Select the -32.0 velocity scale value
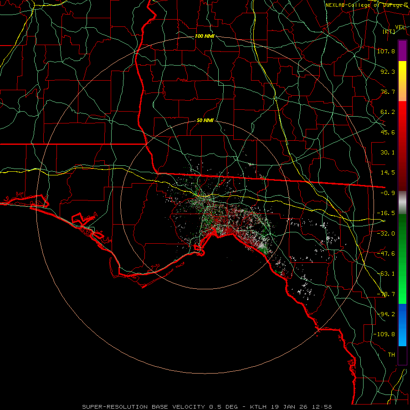The height and width of the screenshot is (410, 410). click(386, 234)
